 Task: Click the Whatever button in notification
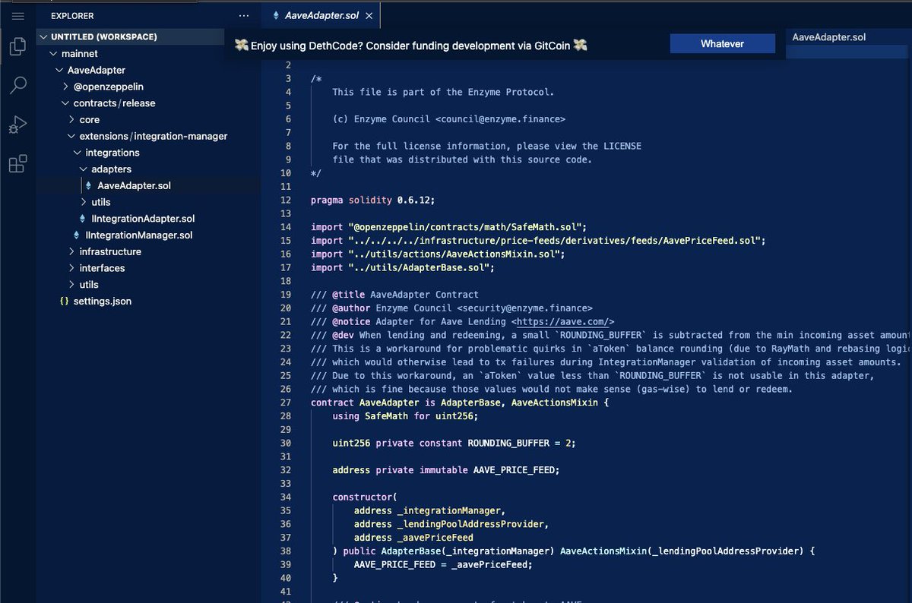[722, 44]
